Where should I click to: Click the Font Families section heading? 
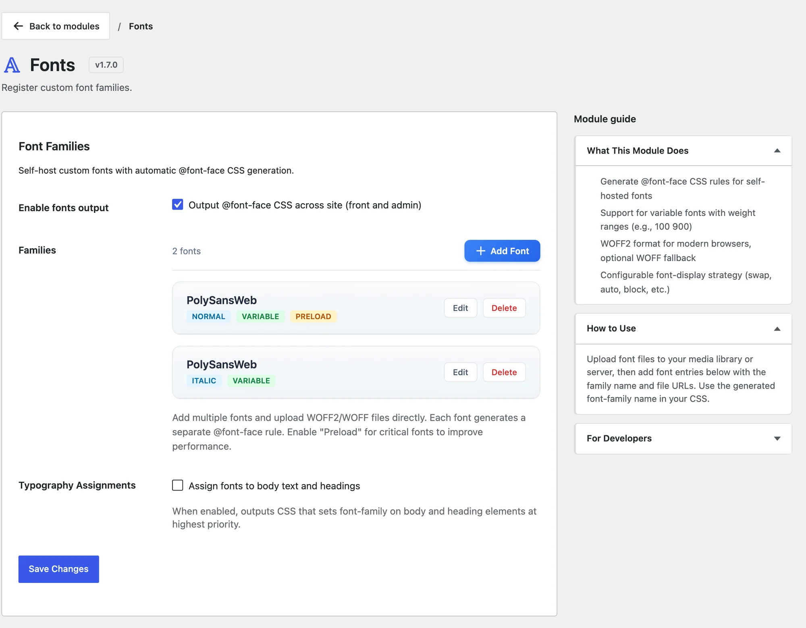coord(54,146)
